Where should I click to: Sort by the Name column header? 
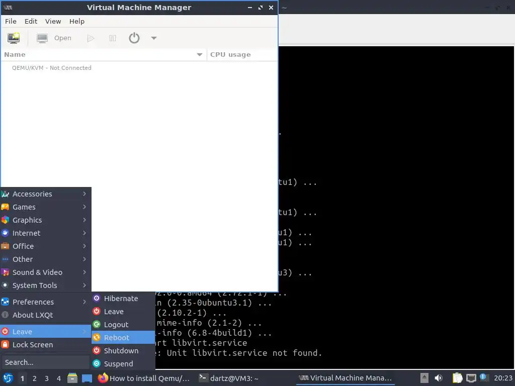pyautogui.click(x=104, y=54)
